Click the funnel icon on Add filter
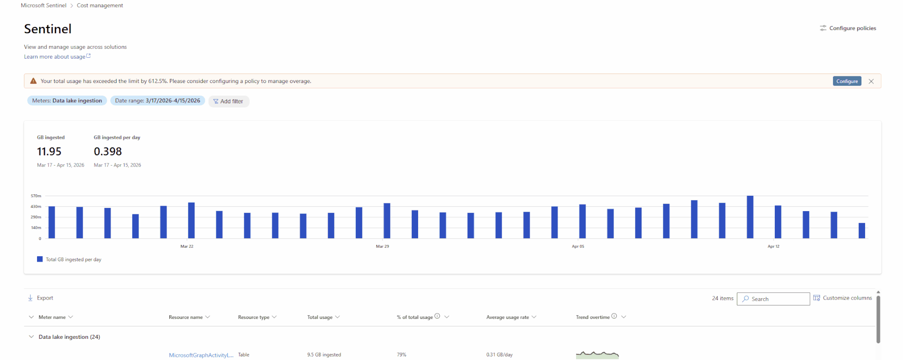903x360 pixels. click(216, 102)
